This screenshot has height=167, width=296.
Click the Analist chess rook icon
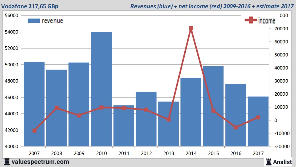269,162
